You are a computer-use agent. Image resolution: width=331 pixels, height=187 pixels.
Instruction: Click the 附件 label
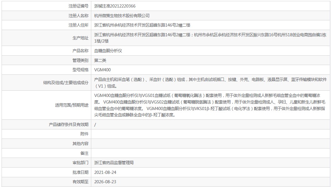click(84, 134)
